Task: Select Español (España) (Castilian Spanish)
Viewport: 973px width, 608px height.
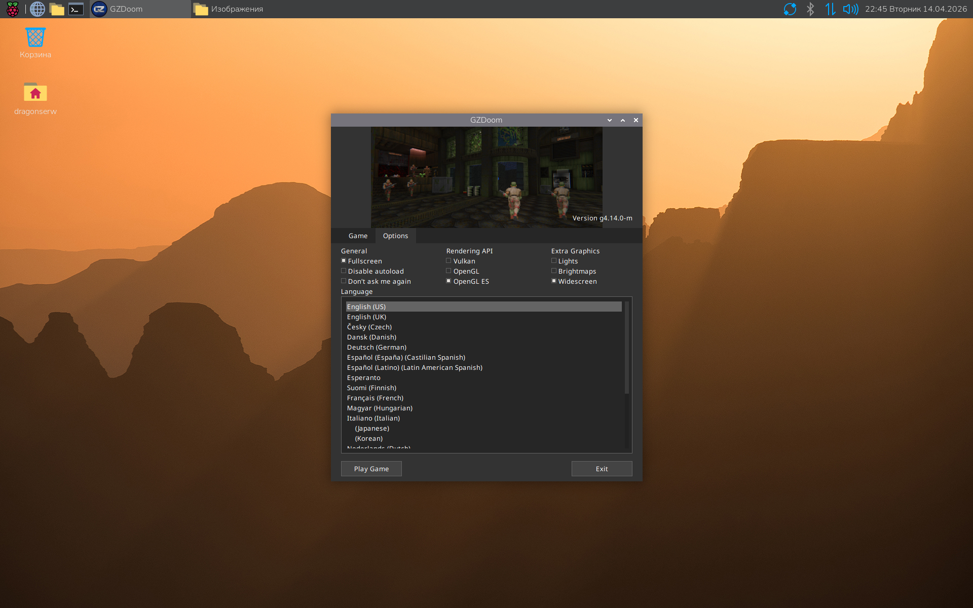Action: coord(483,358)
